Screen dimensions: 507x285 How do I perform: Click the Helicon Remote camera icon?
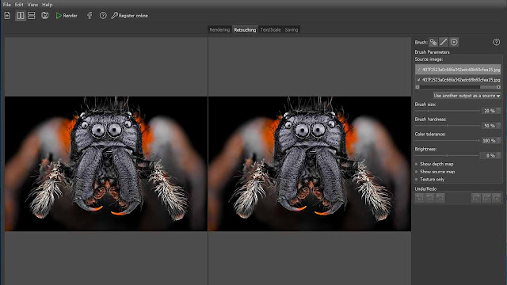tap(45, 16)
